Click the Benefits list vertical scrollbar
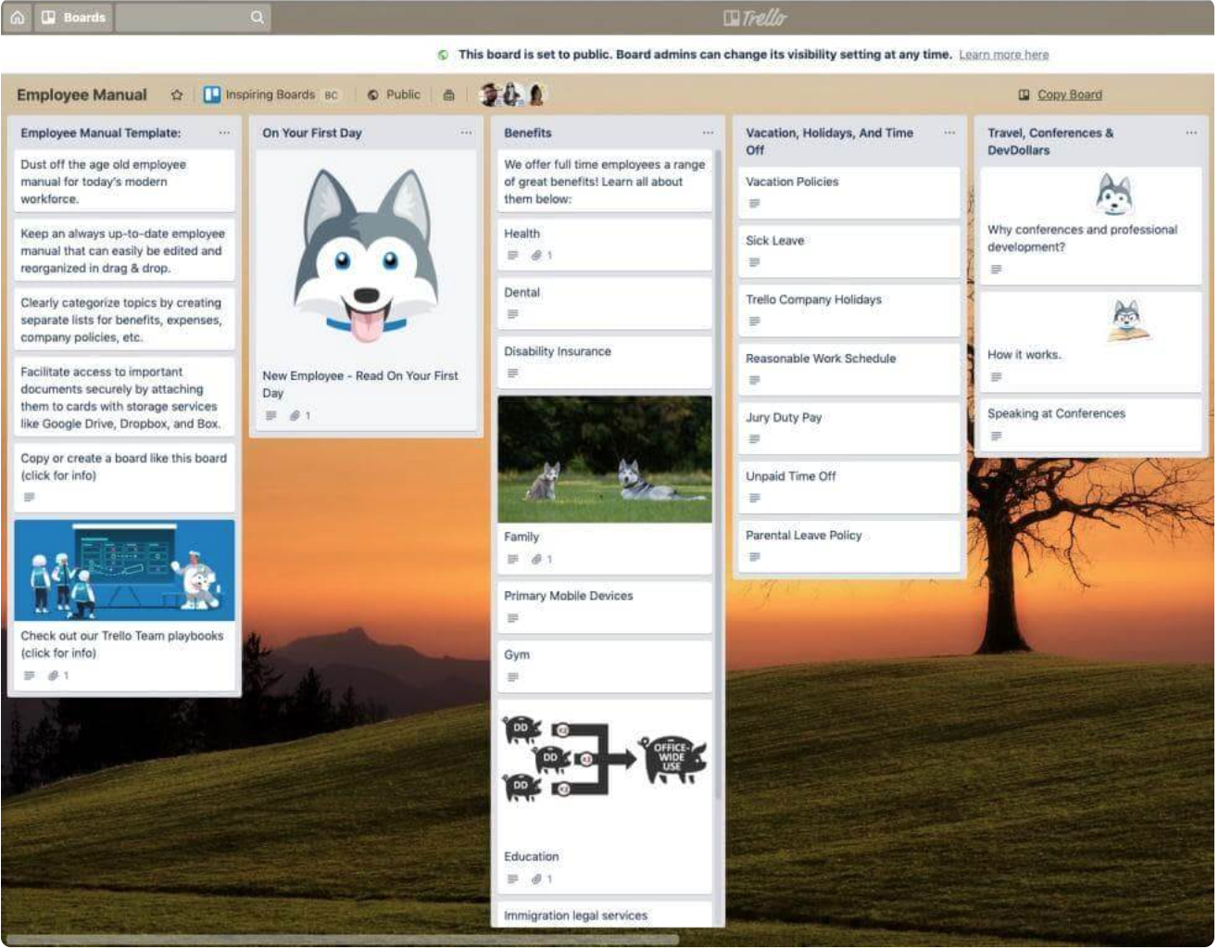1219x949 pixels. [717, 473]
